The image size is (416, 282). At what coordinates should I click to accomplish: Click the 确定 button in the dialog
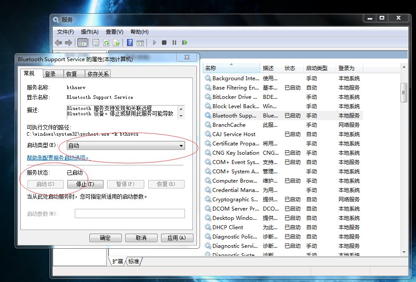point(105,238)
